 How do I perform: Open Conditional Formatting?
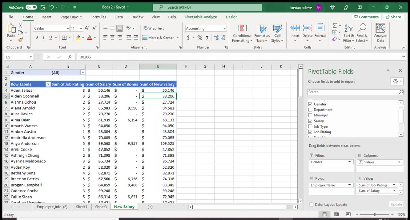(242, 33)
